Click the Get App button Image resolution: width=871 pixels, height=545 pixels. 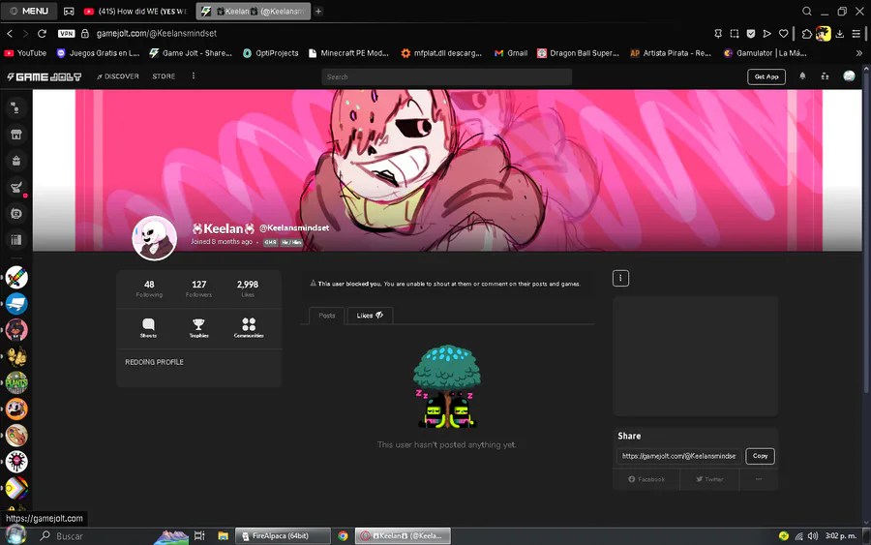tap(766, 76)
